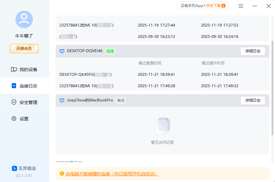Open 详细日志 for DESKTOP-DQVEI46

(x=253, y=51)
